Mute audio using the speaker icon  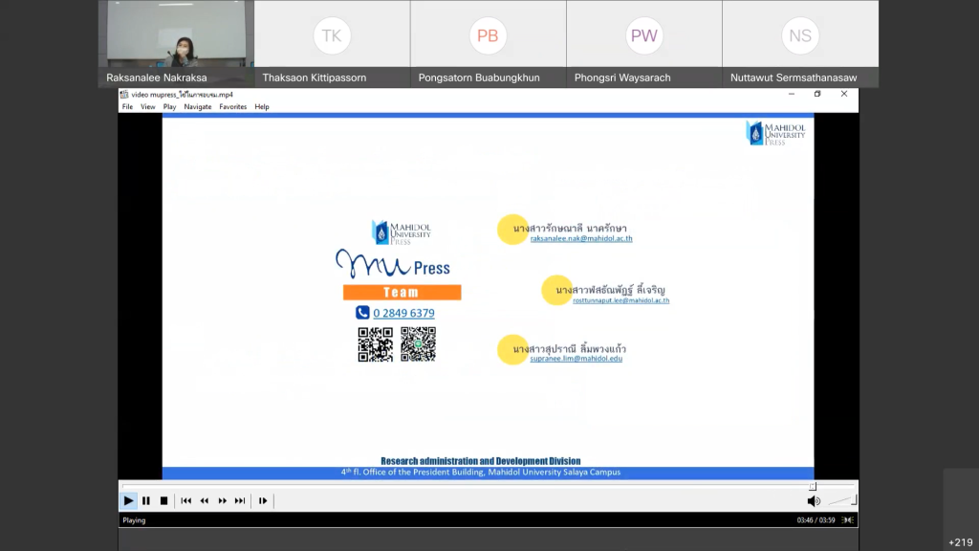(x=814, y=500)
